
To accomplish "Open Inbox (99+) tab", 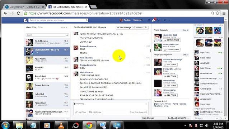I will tap(31, 27).
